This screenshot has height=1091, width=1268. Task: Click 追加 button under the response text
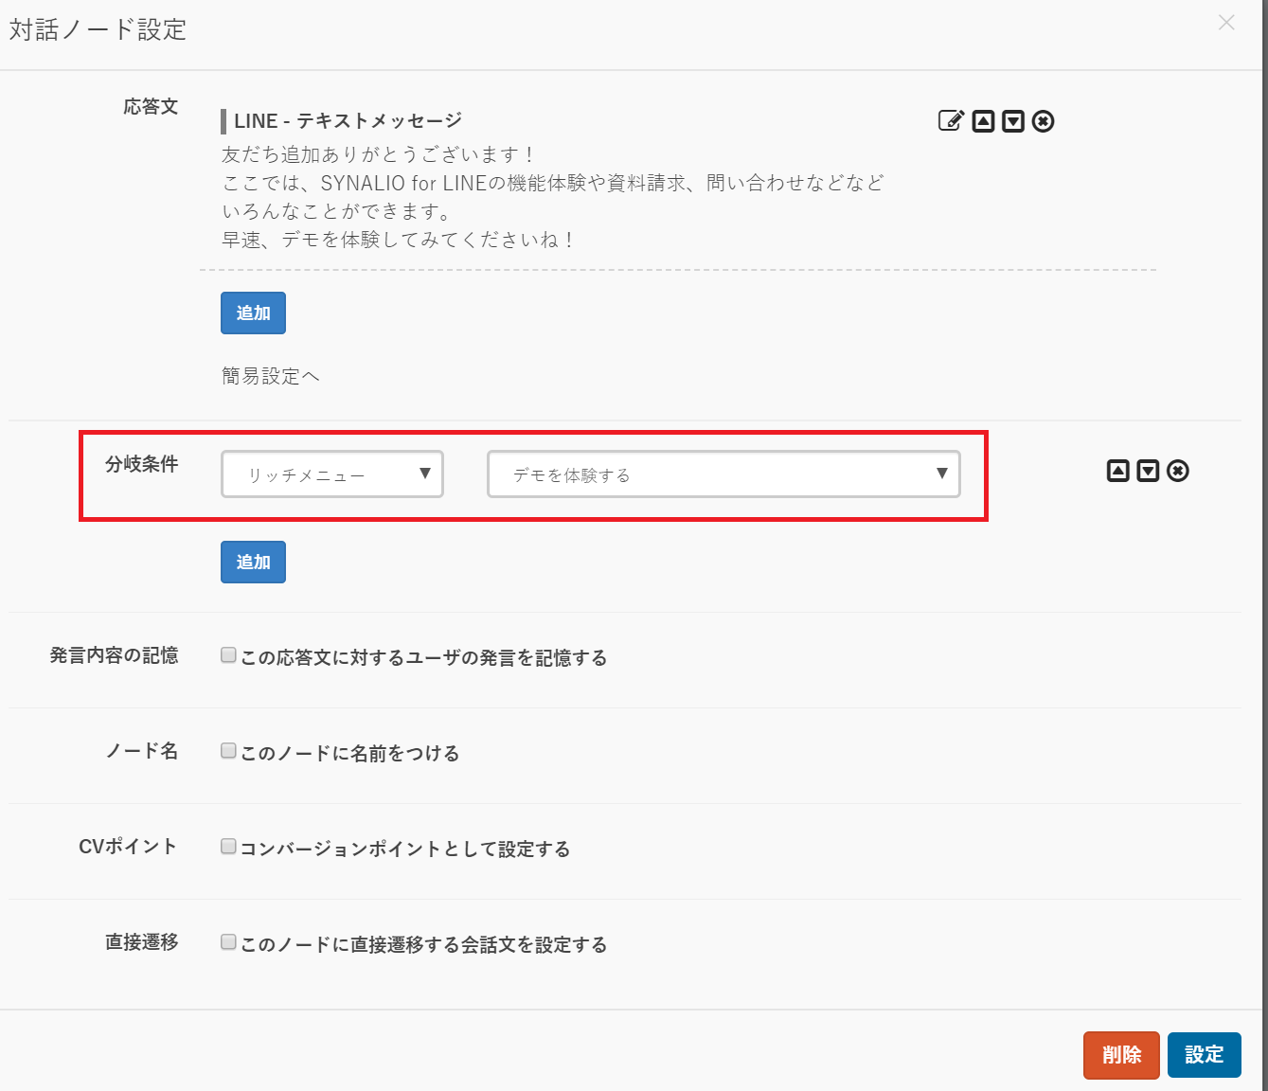click(253, 313)
